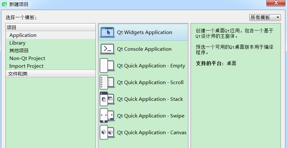Click the 支持的平台 description line
The width and height of the screenshot is (287, 148).
(216, 64)
